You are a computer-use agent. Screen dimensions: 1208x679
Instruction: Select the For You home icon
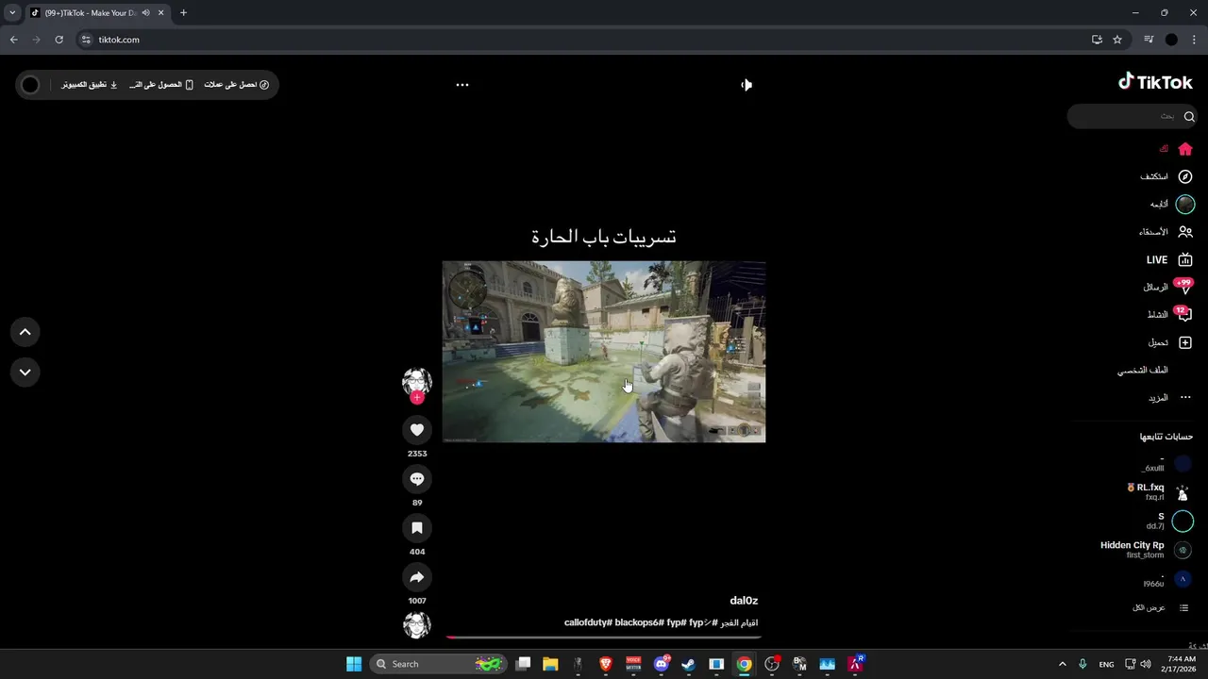click(1185, 149)
